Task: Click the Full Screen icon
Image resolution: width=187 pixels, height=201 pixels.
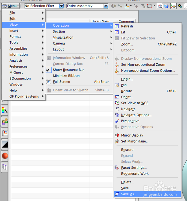Action: point(49,82)
